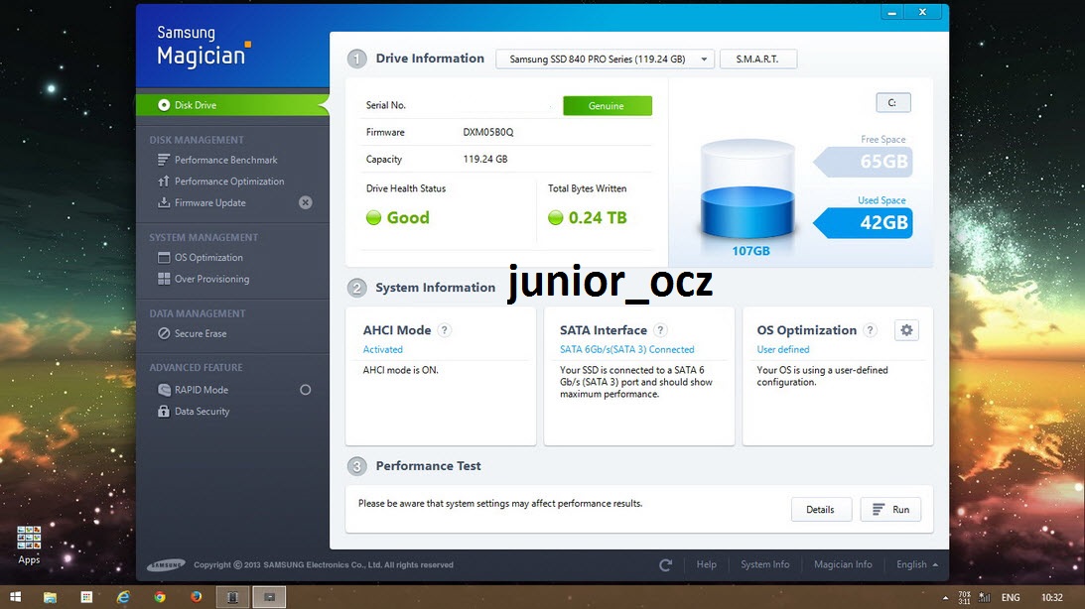
Task: Click the blue disk cylinder graphic
Action: (x=747, y=188)
